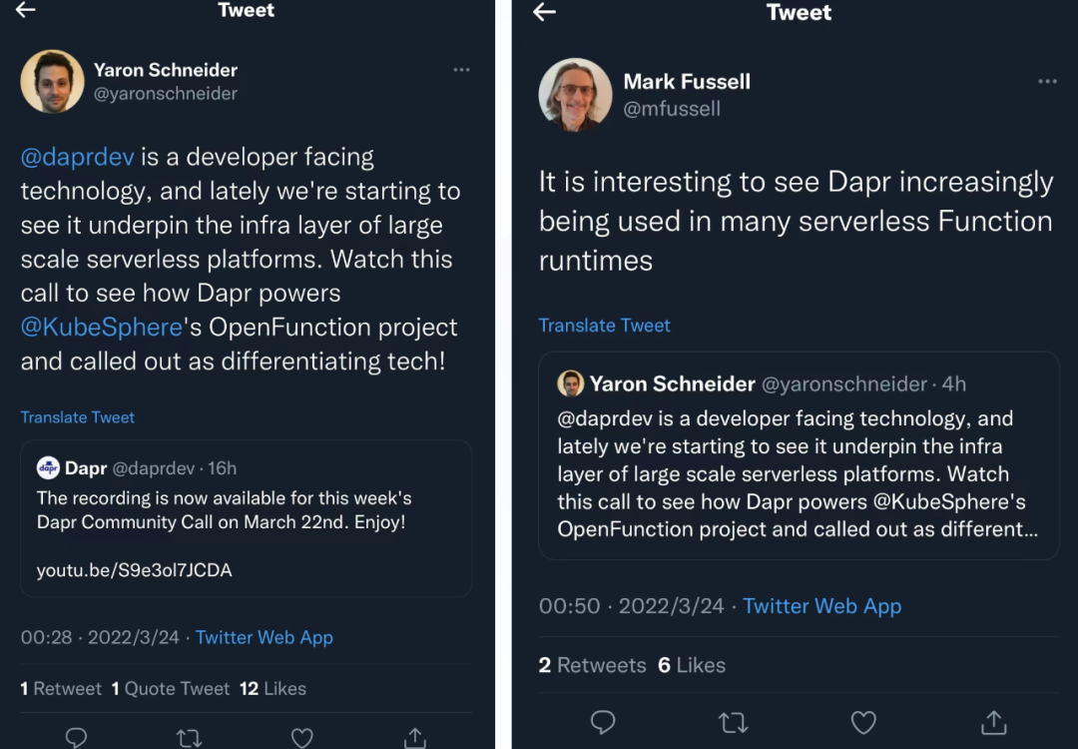Reply to Yaron Schneider's tweet

[76, 738]
